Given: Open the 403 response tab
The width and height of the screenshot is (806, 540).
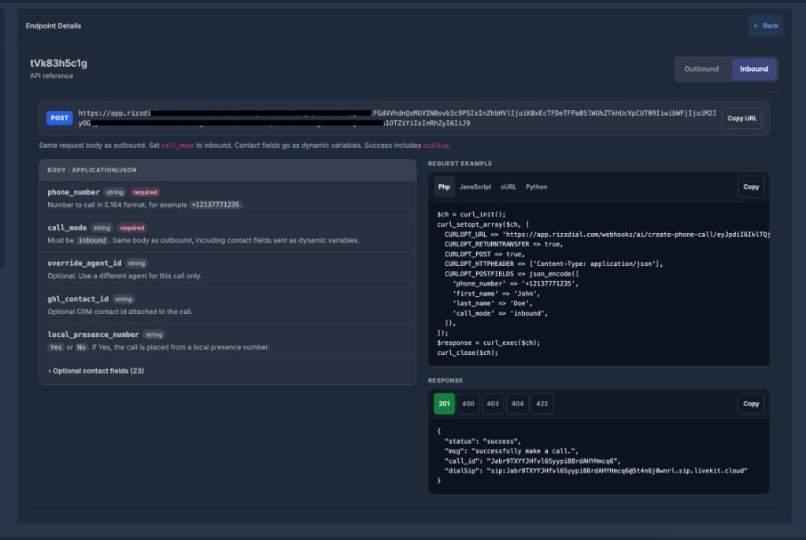Looking at the screenshot, I should pos(493,404).
